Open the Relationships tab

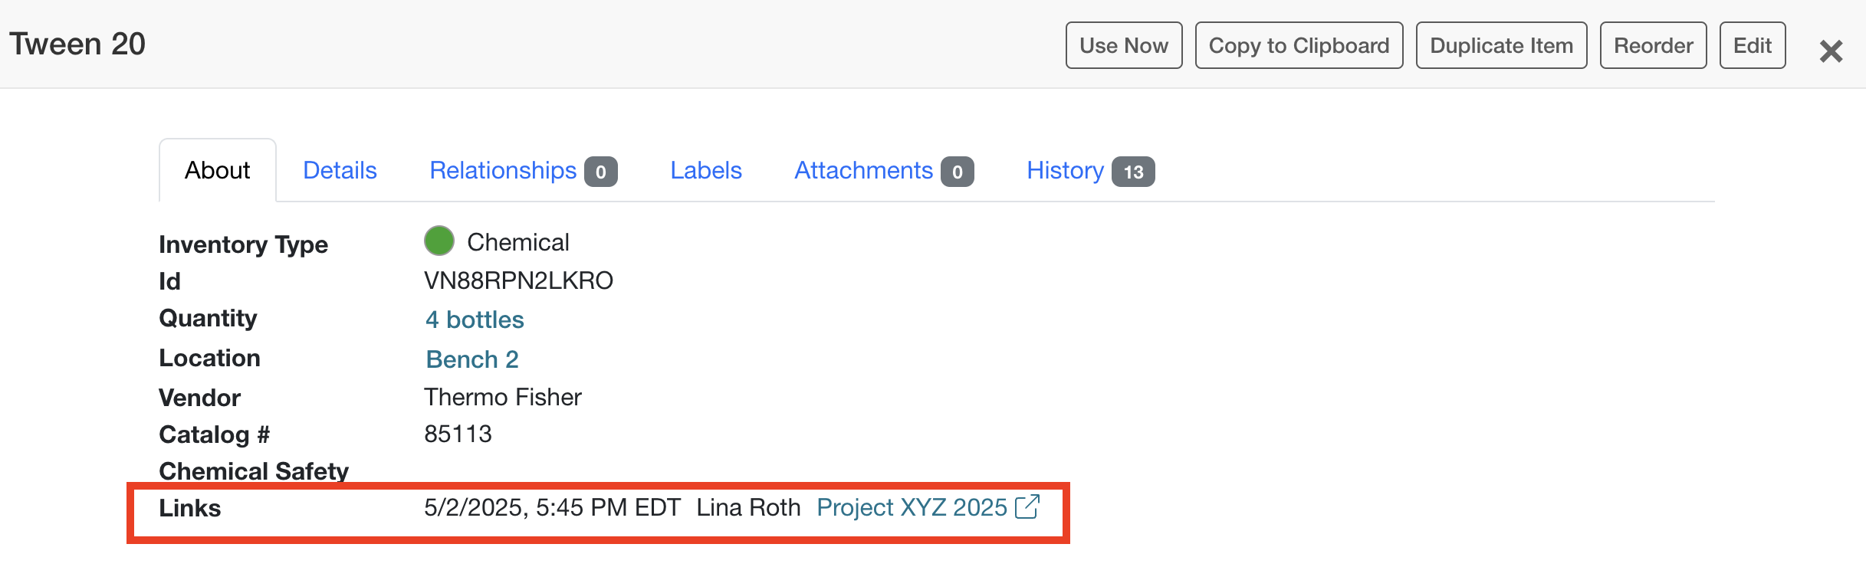point(503,170)
